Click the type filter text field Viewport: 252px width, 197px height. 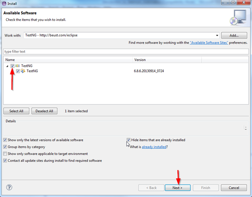point(126,51)
